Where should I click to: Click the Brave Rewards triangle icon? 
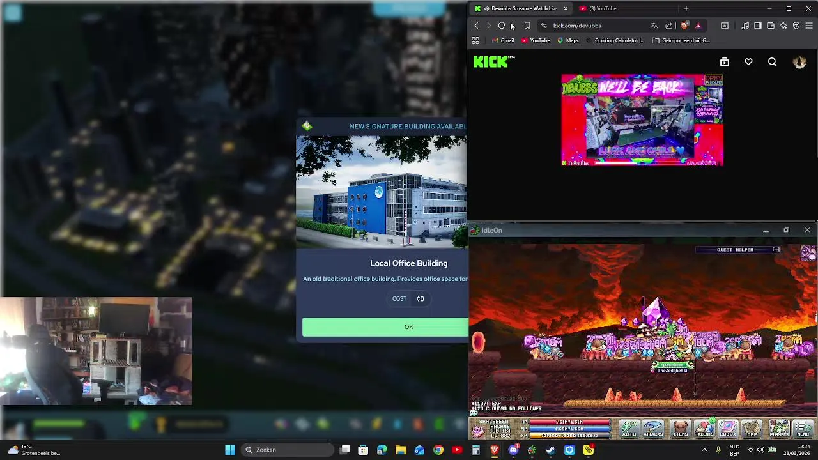coord(698,26)
